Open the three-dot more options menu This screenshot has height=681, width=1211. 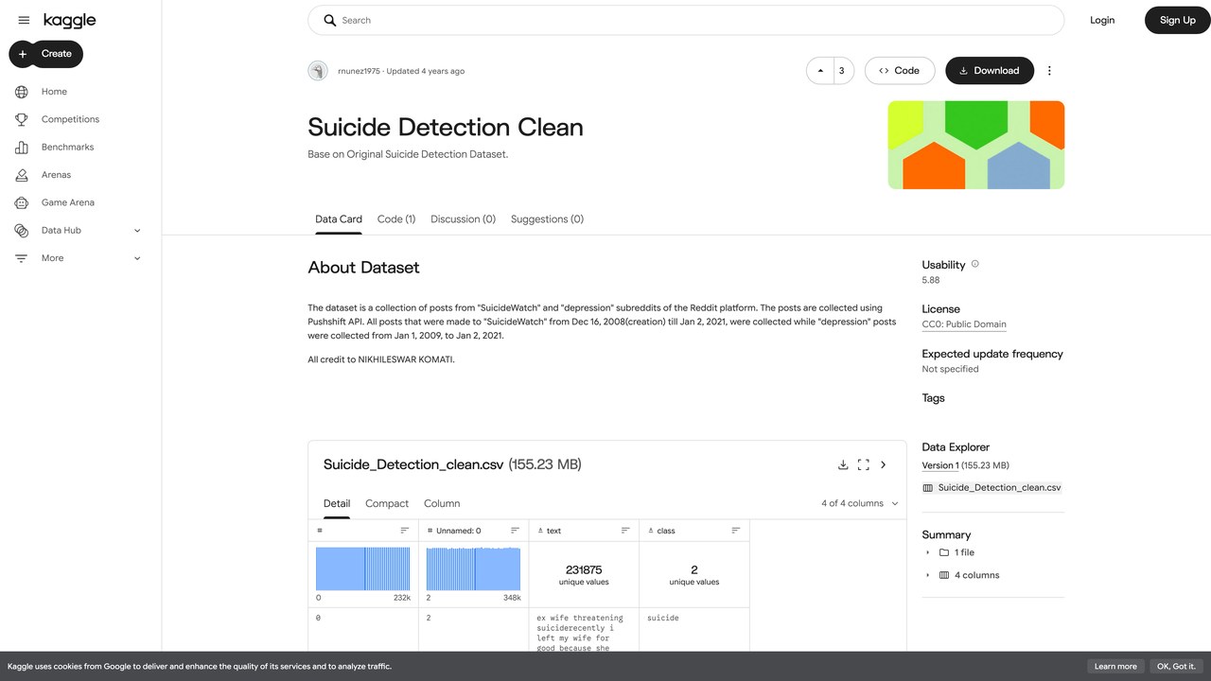(1049, 71)
